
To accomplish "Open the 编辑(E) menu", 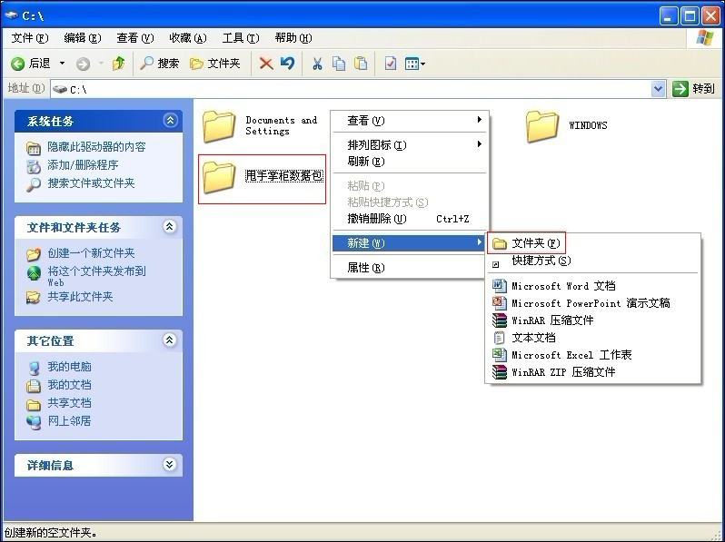I will click(83, 38).
